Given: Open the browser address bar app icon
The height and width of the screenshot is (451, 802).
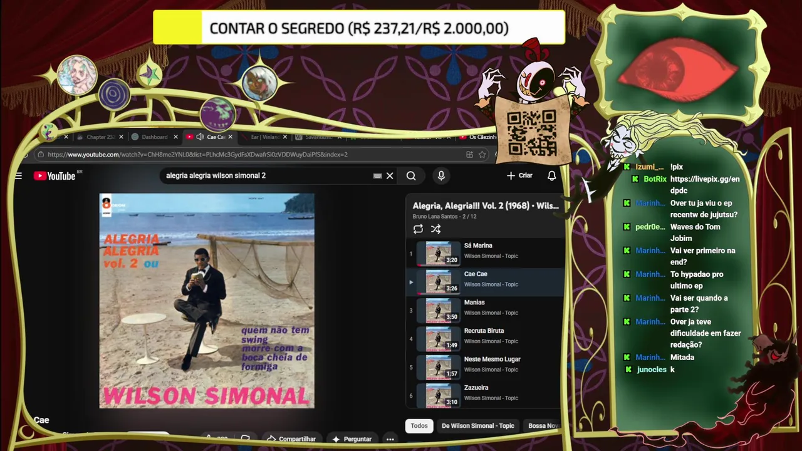Looking at the screenshot, I should pos(469,155).
